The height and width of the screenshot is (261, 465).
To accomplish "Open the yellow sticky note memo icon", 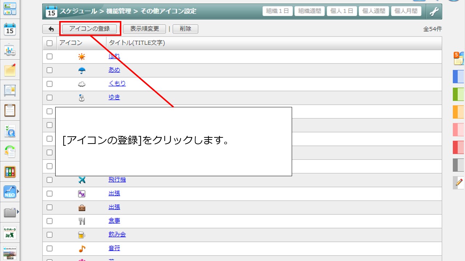I will coord(10,70).
